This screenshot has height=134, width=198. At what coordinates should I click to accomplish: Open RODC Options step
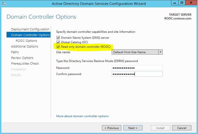pyautogui.click(x=26, y=41)
